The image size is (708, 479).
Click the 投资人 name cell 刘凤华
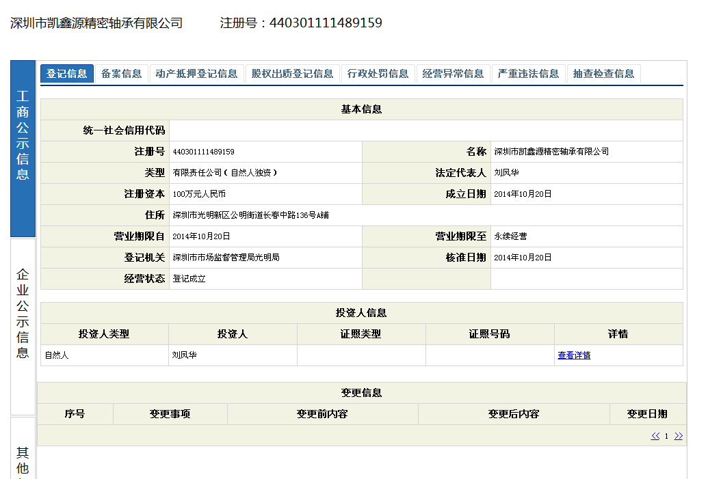(x=185, y=355)
